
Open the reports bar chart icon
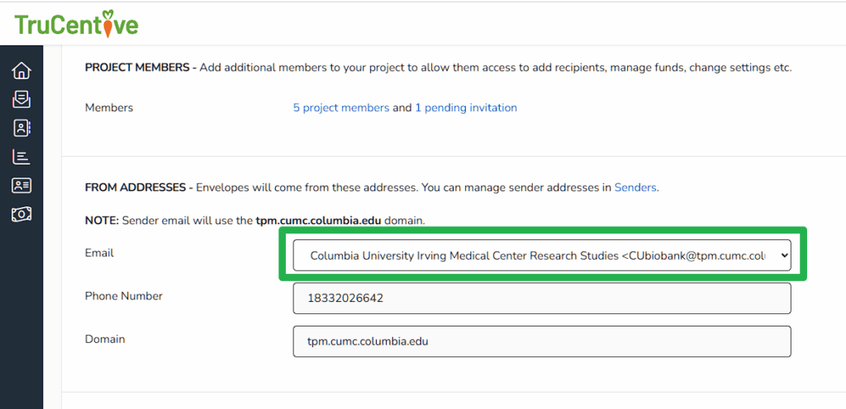(21, 157)
